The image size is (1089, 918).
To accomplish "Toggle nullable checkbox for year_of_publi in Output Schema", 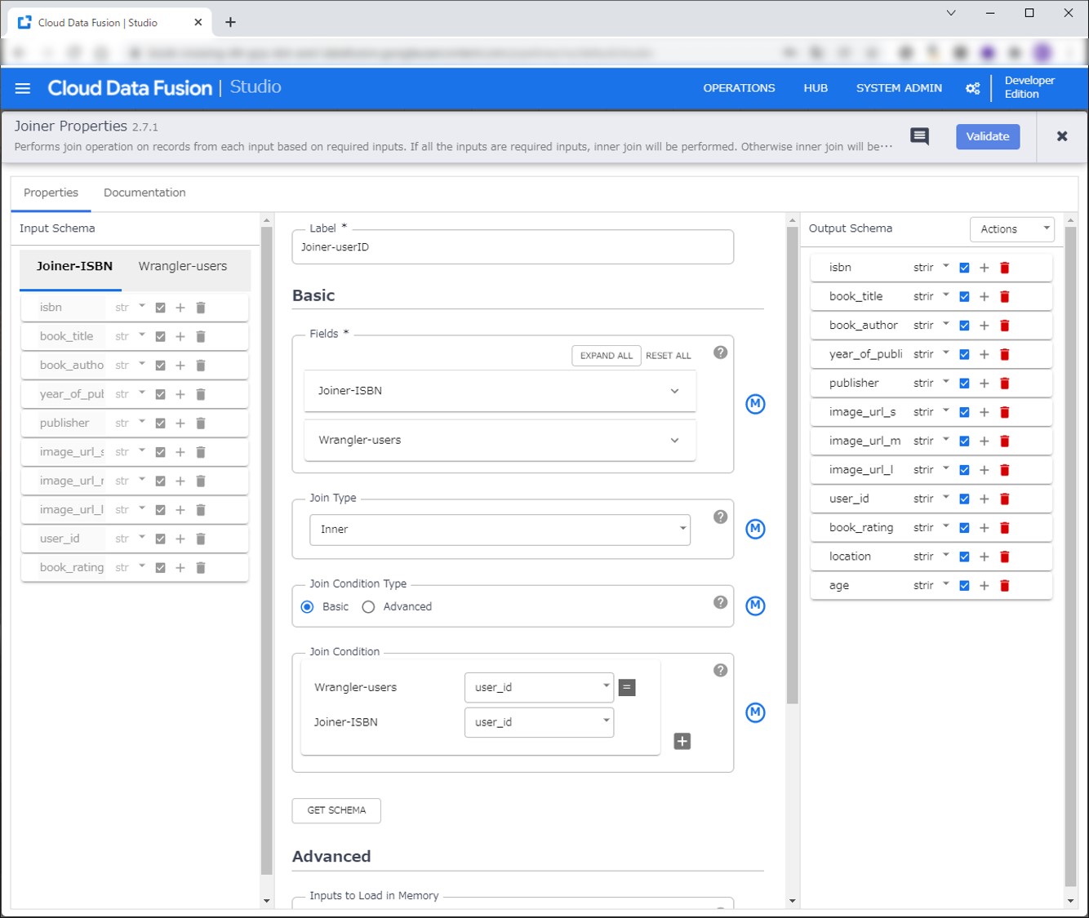I will [964, 355].
